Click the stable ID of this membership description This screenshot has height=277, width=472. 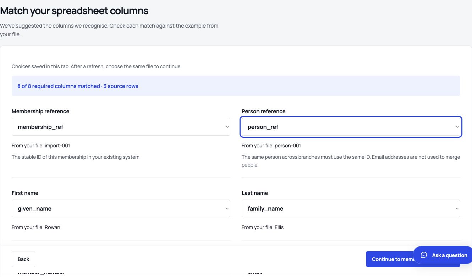point(76,157)
